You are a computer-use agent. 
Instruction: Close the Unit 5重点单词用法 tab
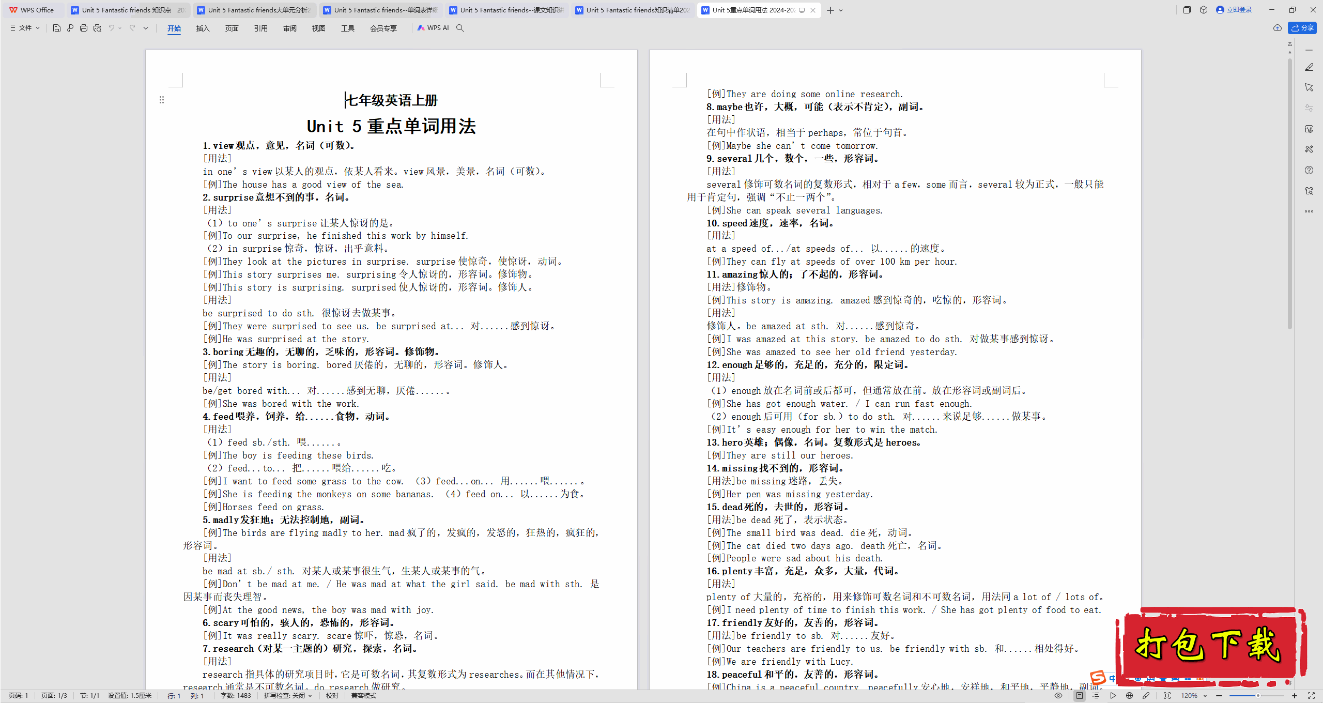[x=813, y=10]
